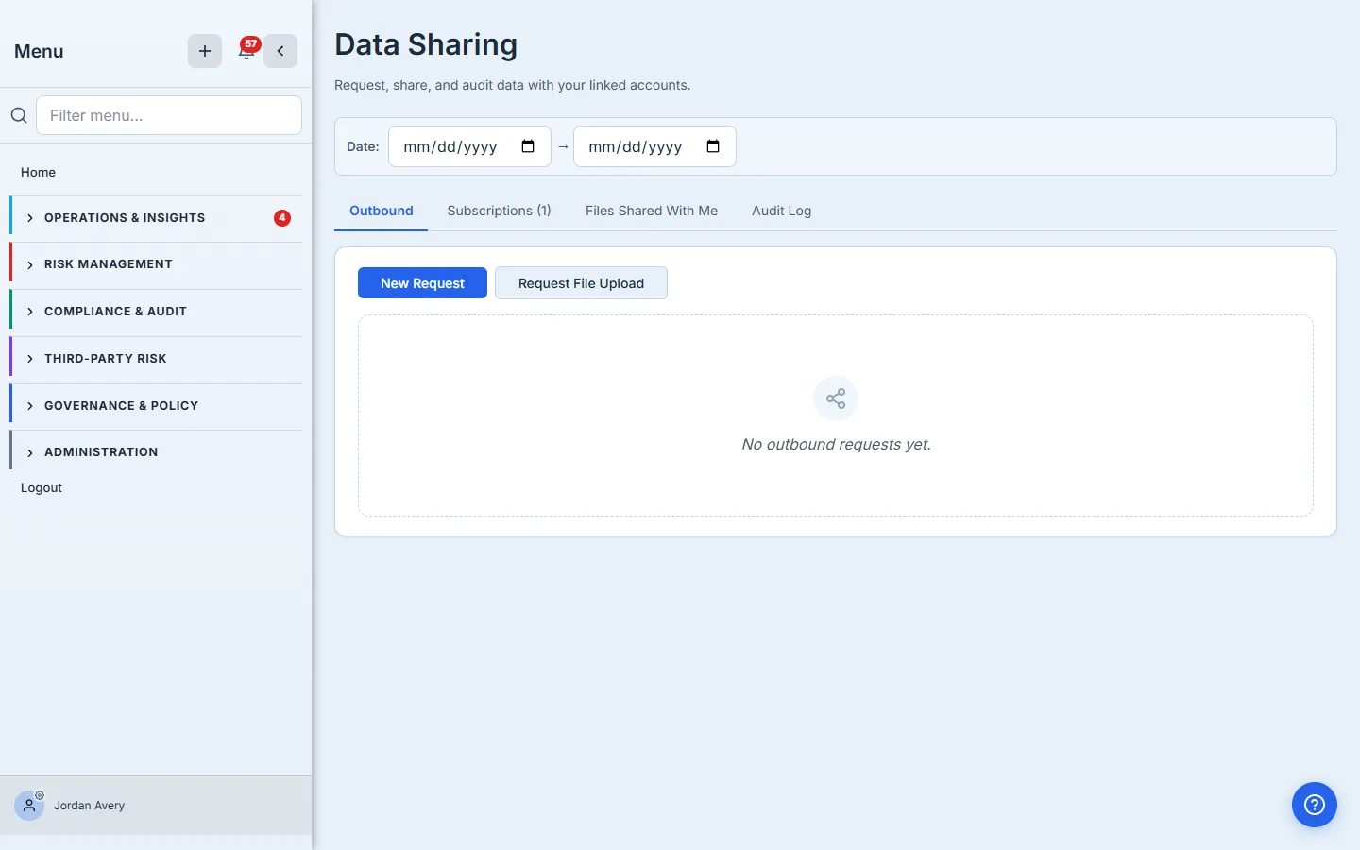The image size is (1360, 850).
Task: Click the start date mm/dd/yyyy field
Action: pos(469,146)
